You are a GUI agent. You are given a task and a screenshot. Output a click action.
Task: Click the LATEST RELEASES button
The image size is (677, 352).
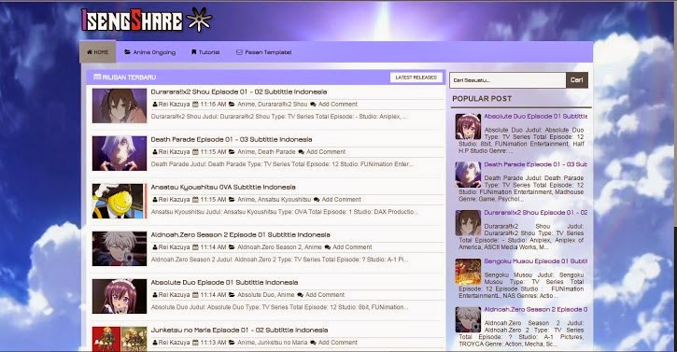pyautogui.click(x=416, y=77)
